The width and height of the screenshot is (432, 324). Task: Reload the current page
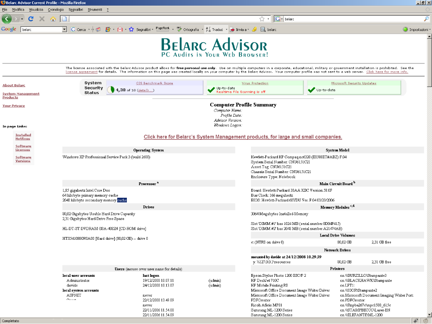[x=31, y=19]
